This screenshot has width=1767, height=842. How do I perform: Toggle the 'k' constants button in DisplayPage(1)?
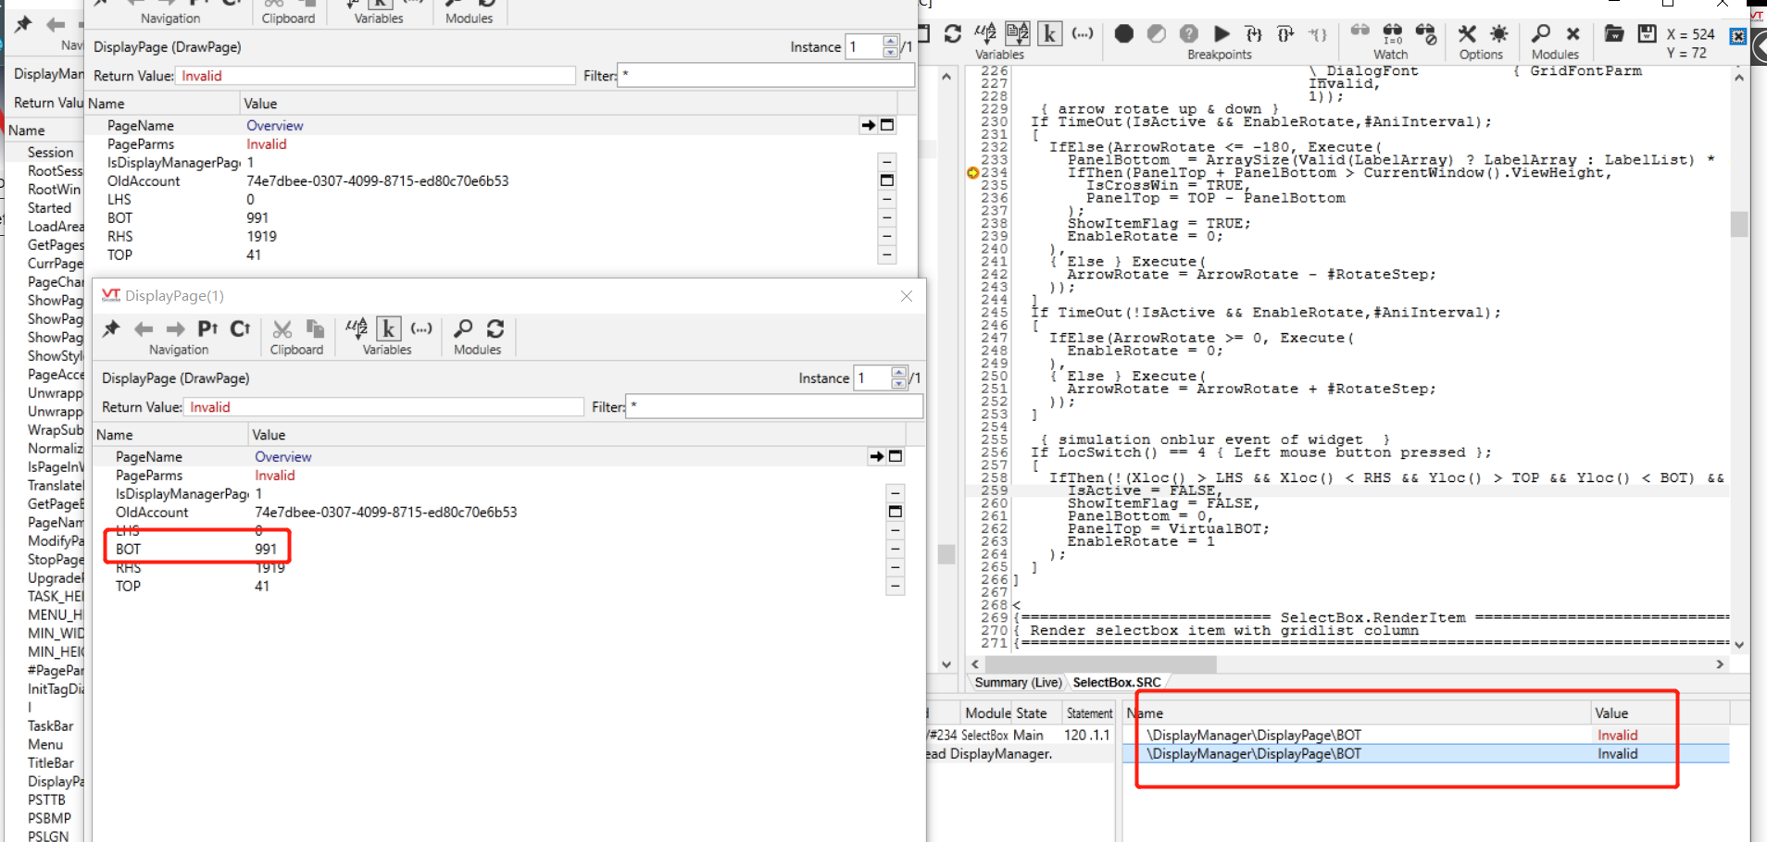pyautogui.click(x=389, y=328)
